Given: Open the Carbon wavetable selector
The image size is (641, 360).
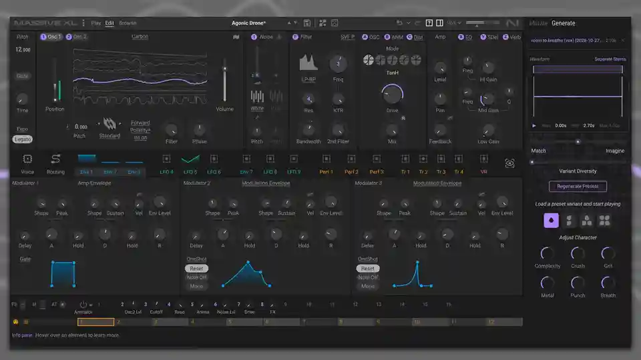Looking at the screenshot, I should tap(140, 36).
